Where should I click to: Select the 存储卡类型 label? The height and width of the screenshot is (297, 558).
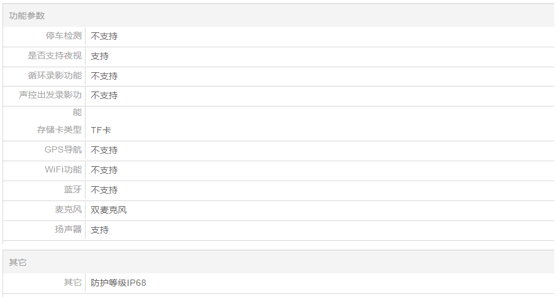tap(59, 130)
